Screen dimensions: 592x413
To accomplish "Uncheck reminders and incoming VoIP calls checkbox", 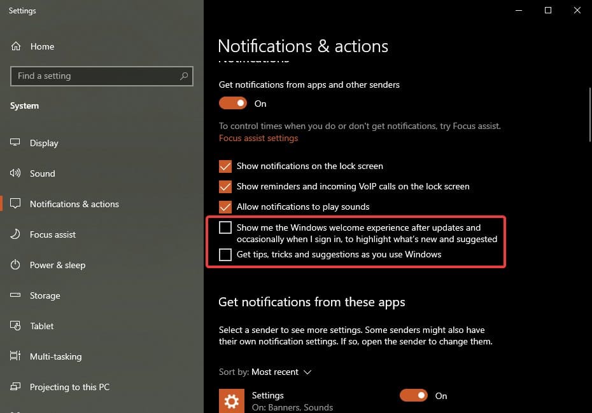I will [x=225, y=187].
